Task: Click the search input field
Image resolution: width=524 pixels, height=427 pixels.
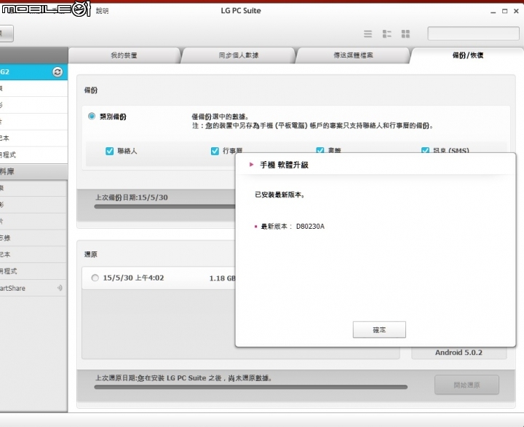Action: (x=473, y=34)
